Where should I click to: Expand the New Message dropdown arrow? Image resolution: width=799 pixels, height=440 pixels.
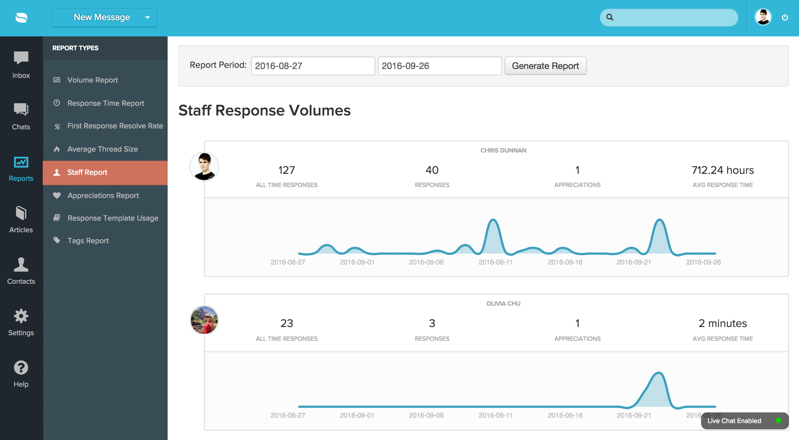[x=147, y=18]
